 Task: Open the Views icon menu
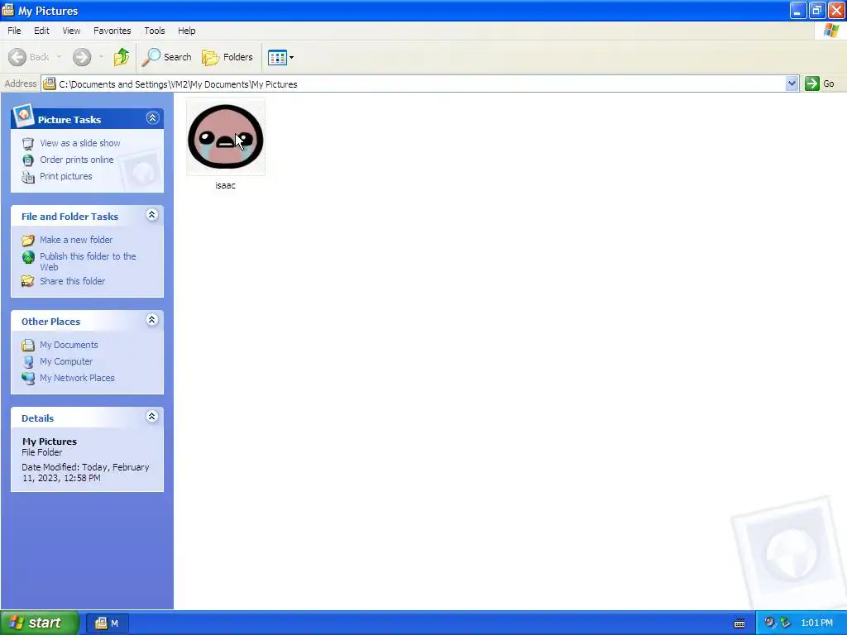click(x=281, y=57)
